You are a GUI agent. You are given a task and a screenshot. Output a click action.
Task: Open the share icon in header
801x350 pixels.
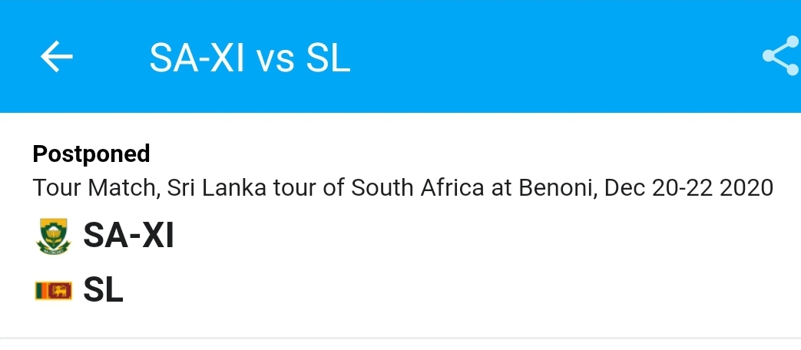(780, 55)
